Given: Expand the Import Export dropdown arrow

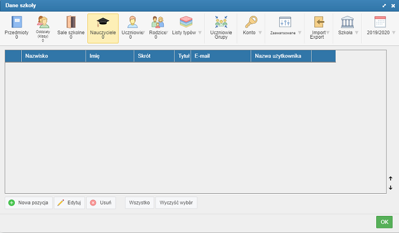Looking at the screenshot, I should (x=328, y=33).
